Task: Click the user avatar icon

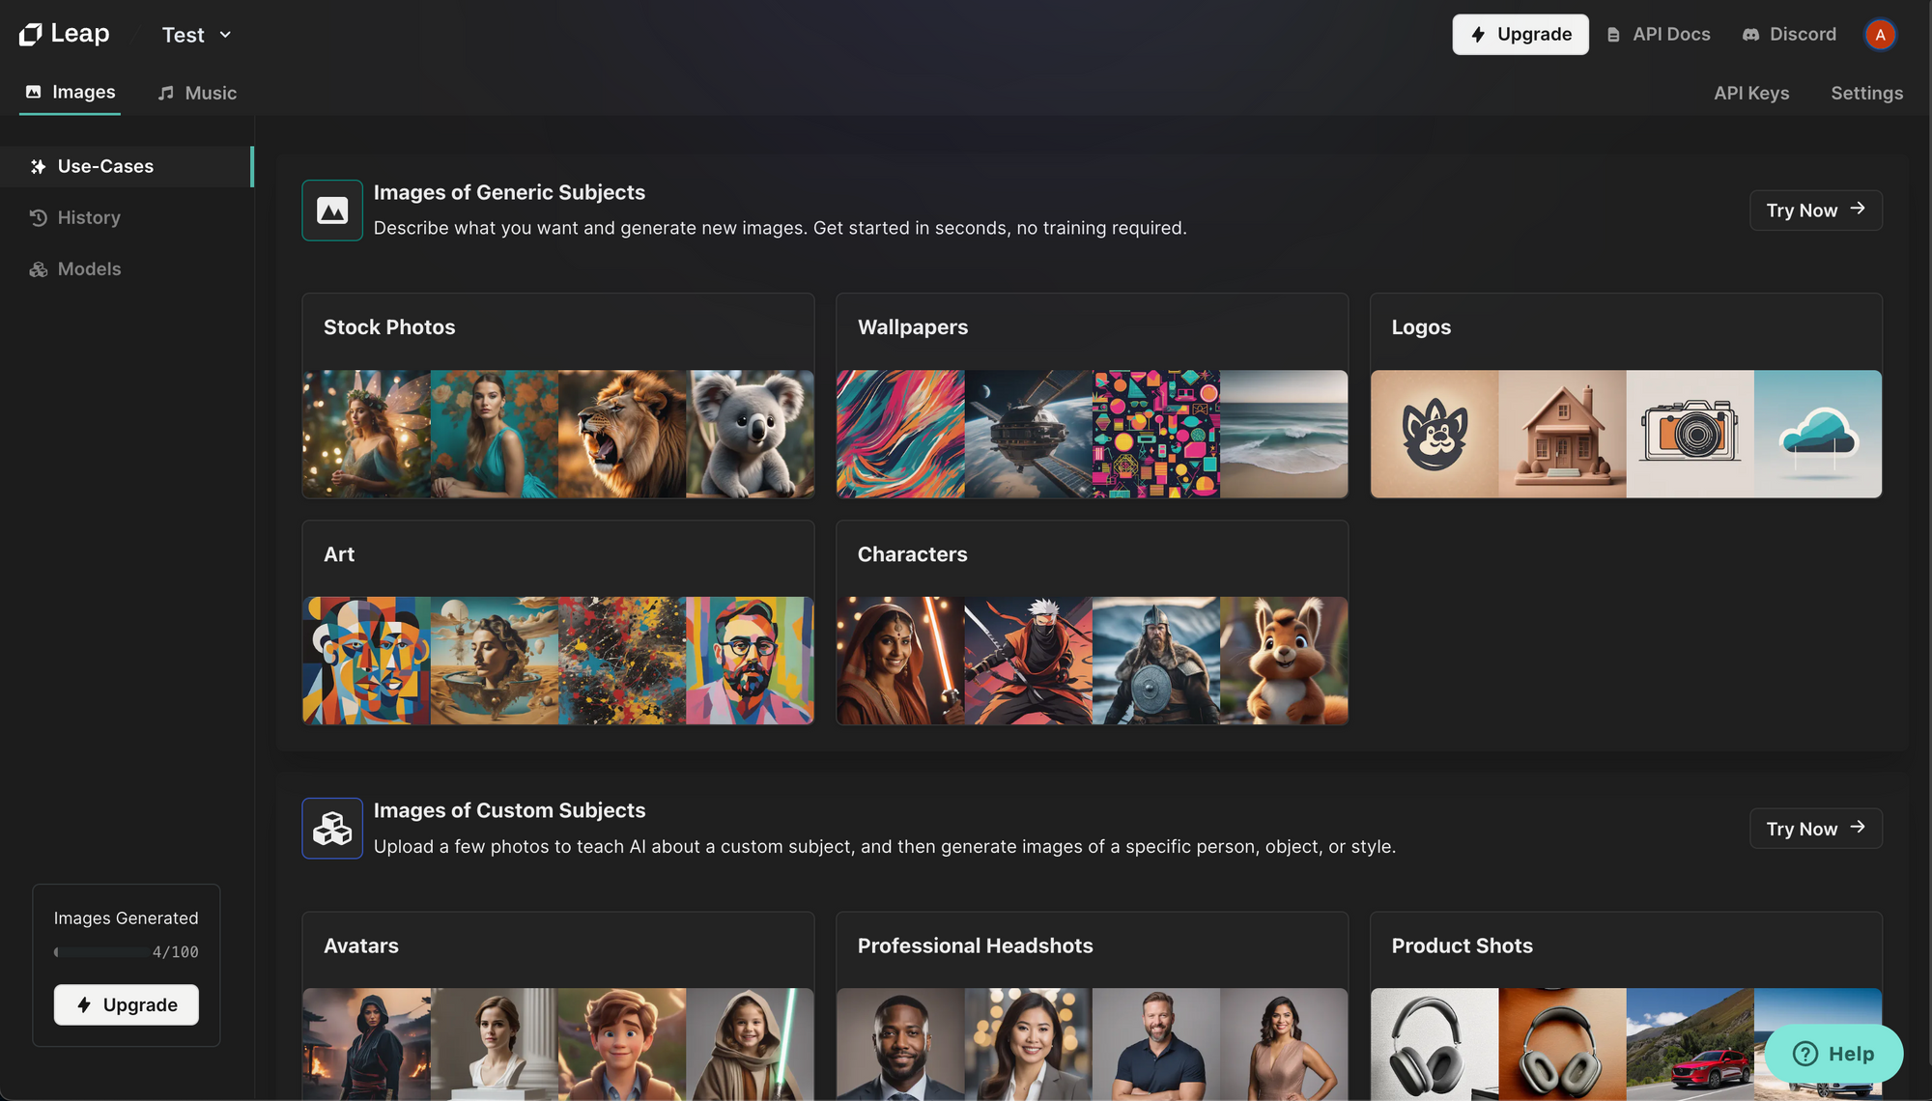Action: [1879, 35]
